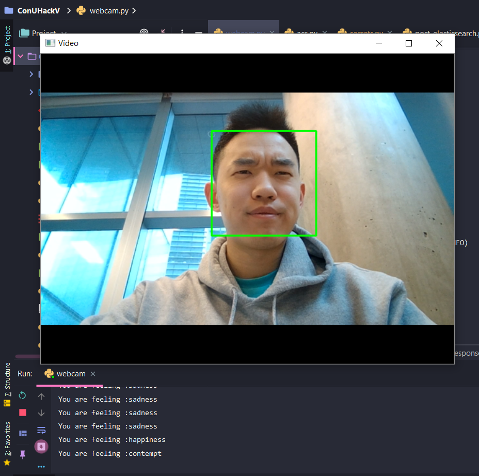This screenshot has height=476, width=479.
Task: Hide the Project tool window
Action: [199, 32]
